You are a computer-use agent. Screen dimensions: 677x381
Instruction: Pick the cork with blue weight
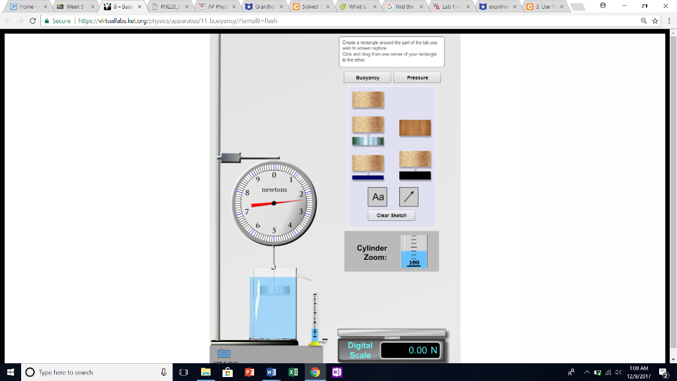(x=368, y=167)
